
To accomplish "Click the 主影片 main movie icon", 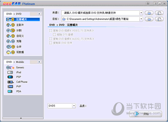I will pyautogui.click(x=10, y=25).
